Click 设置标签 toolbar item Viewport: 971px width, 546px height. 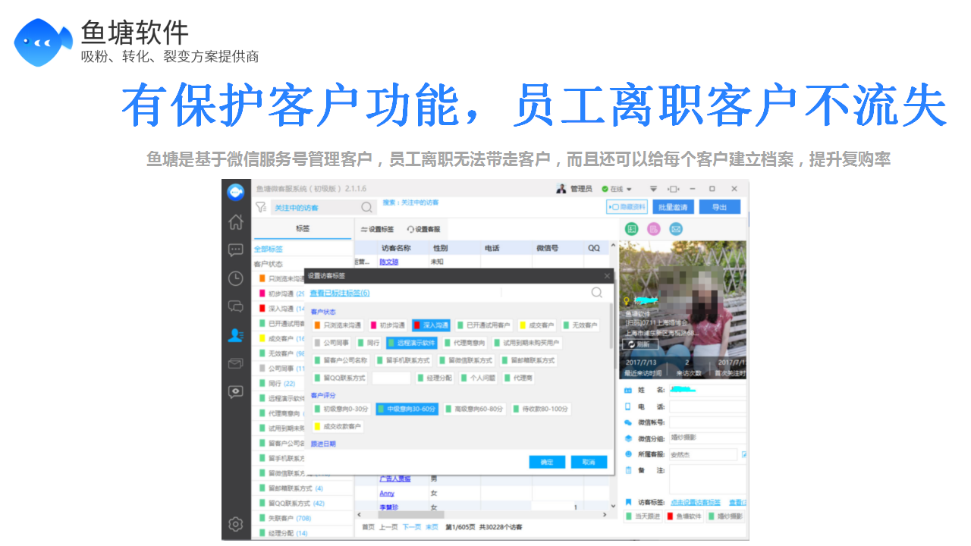pos(377,229)
